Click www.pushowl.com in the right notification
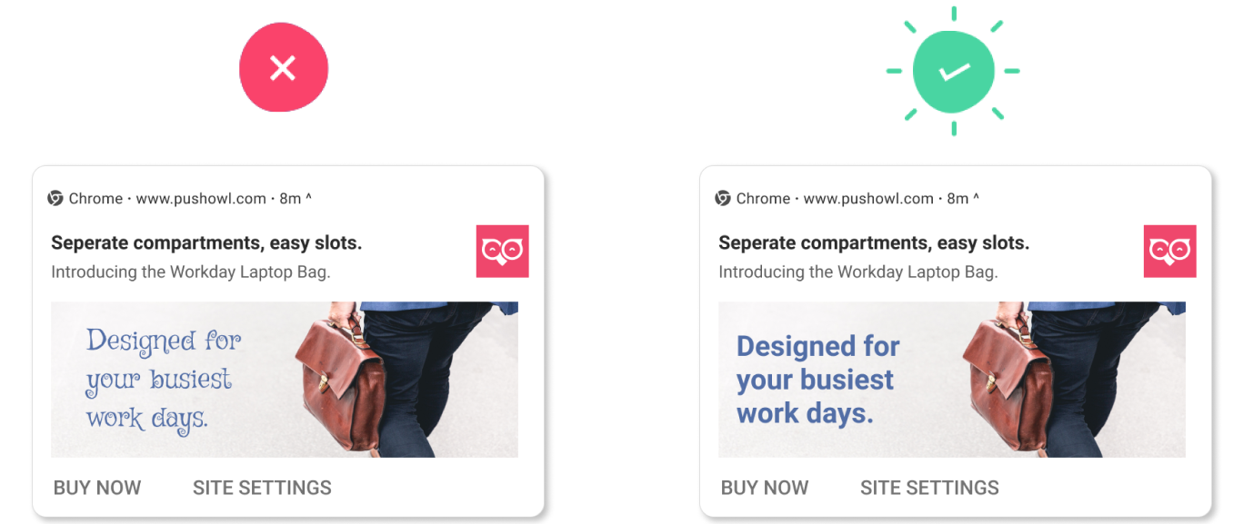1243x524 pixels. 869,198
